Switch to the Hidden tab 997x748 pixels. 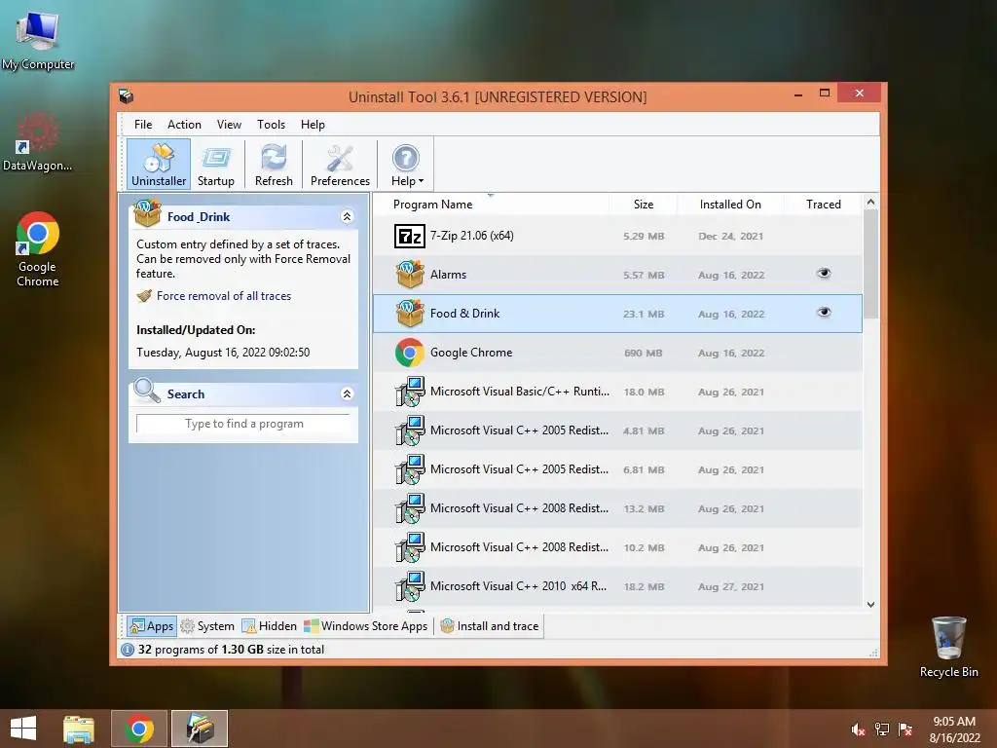coord(270,626)
